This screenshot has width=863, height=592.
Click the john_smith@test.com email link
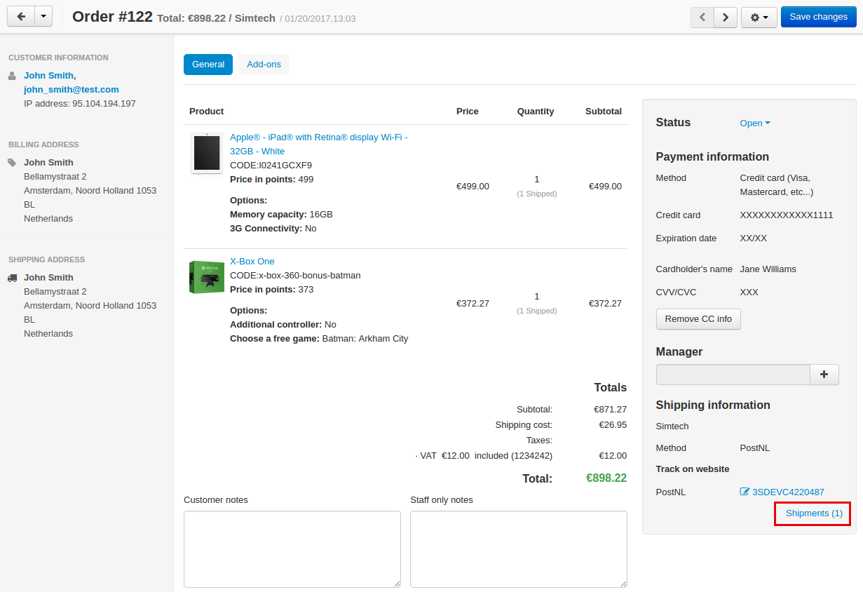point(72,89)
